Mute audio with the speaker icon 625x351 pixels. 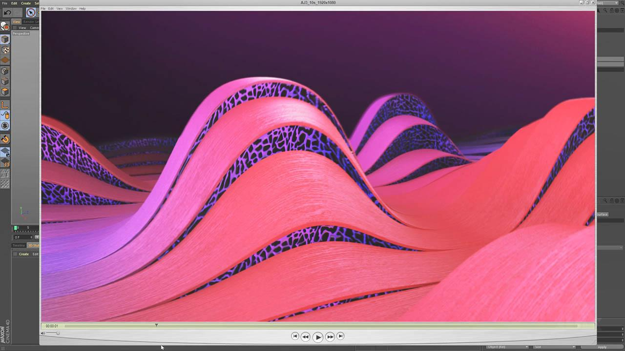click(42, 333)
